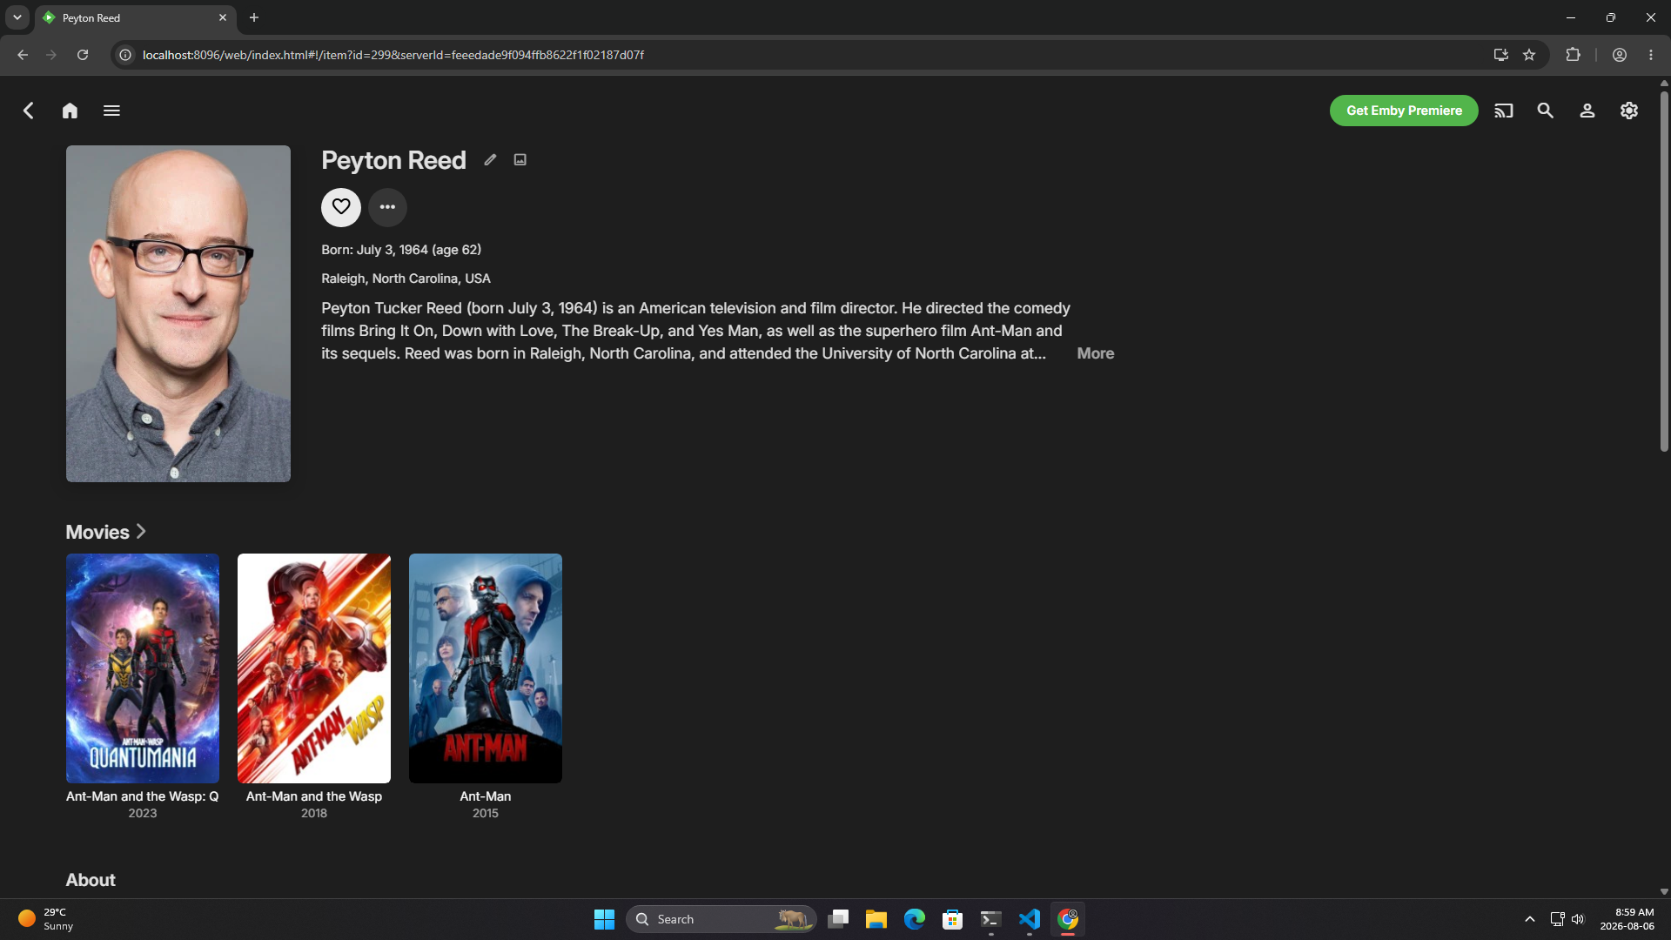This screenshot has width=1671, height=940.
Task: Click the 2018 year label
Action: [314, 813]
